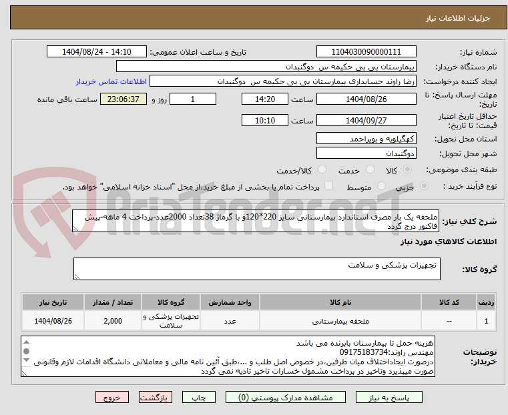Screen dimensions: 508x415
Task: Click the buyer name field بیمارستان بی بی حکیمه
Action: coord(266,67)
